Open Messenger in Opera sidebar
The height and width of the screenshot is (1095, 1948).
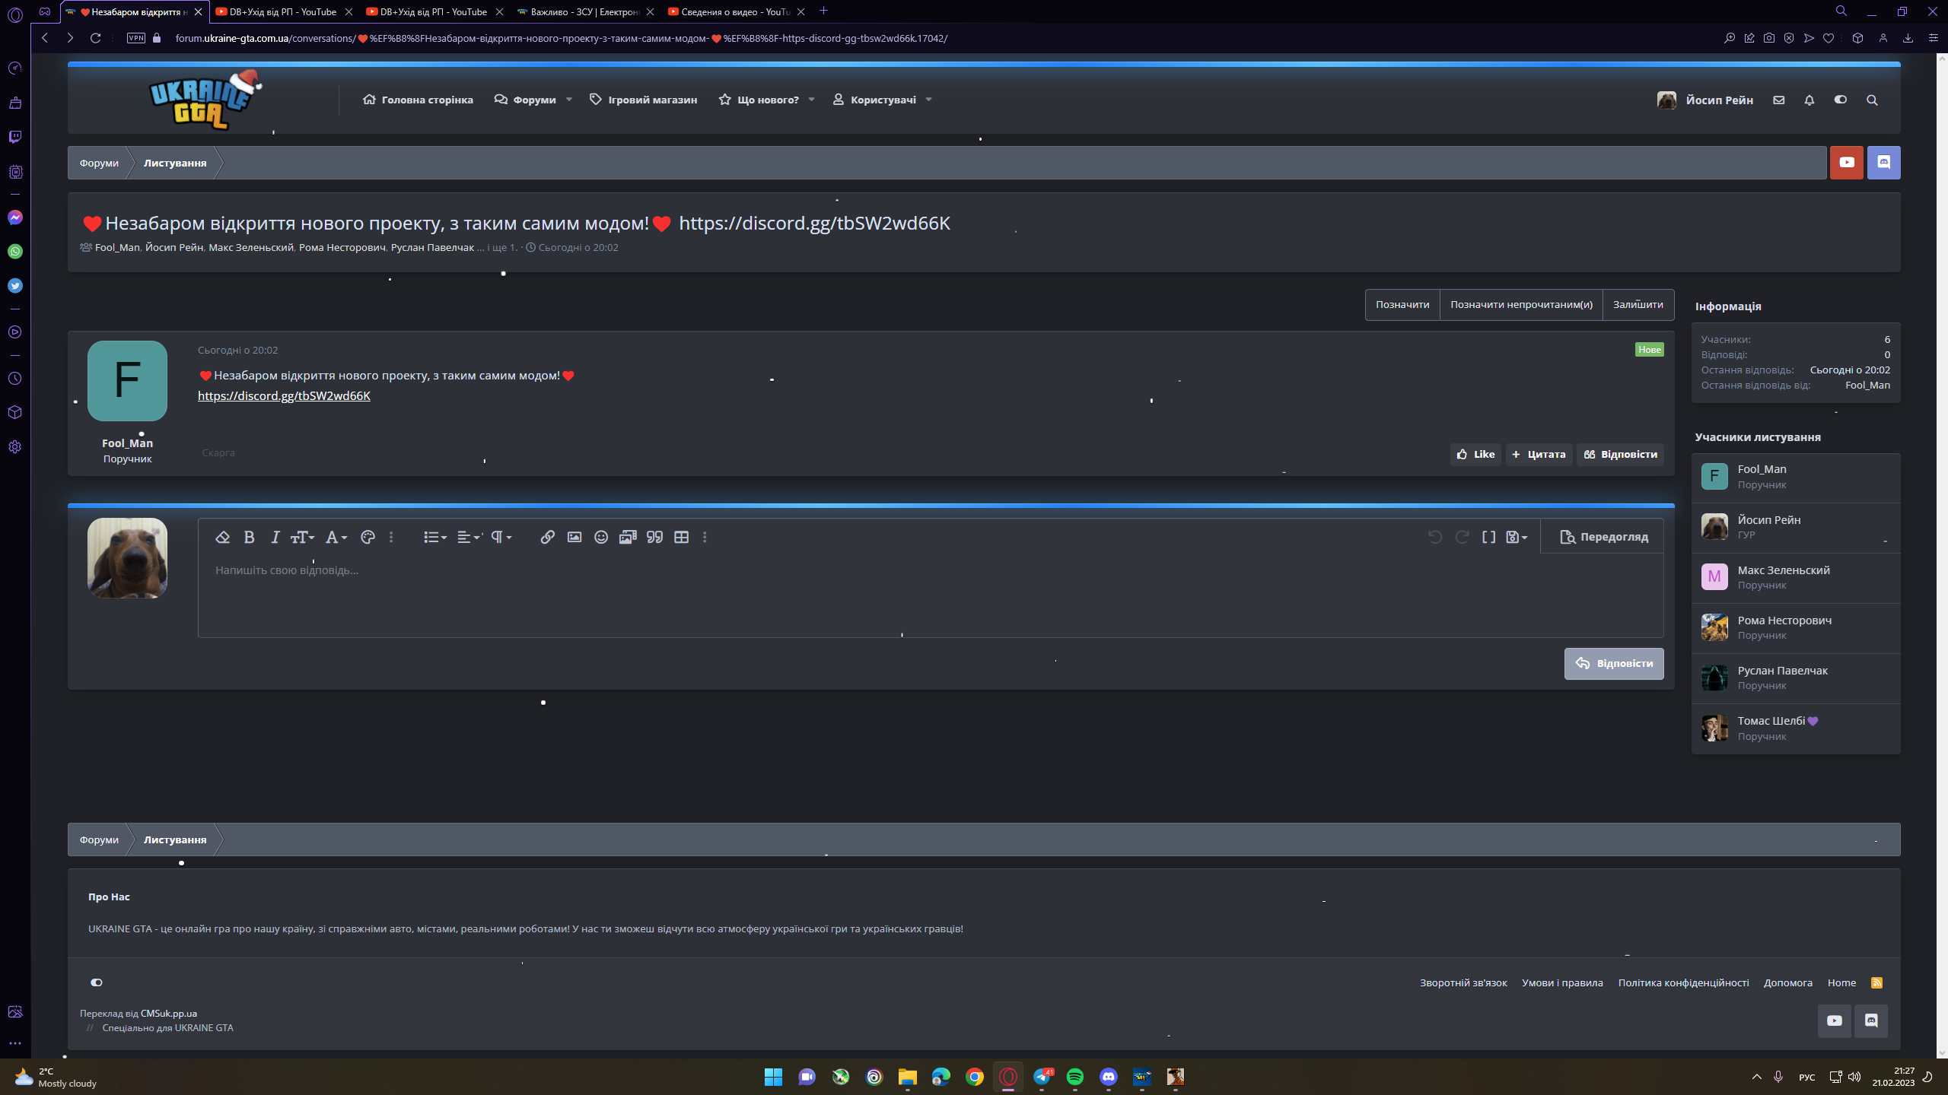pyautogui.click(x=15, y=217)
